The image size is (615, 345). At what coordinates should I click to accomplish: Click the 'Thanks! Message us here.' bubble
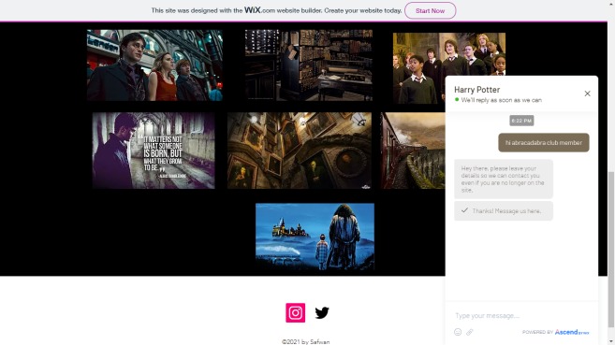point(504,210)
